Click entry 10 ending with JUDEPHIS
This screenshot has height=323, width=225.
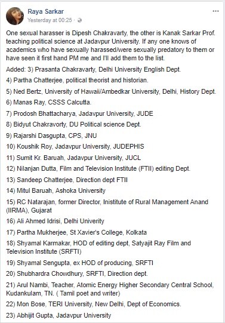(x=75, y=146)
